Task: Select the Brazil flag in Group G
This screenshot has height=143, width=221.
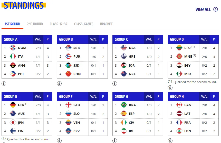Action: click(x=124, y=105)
